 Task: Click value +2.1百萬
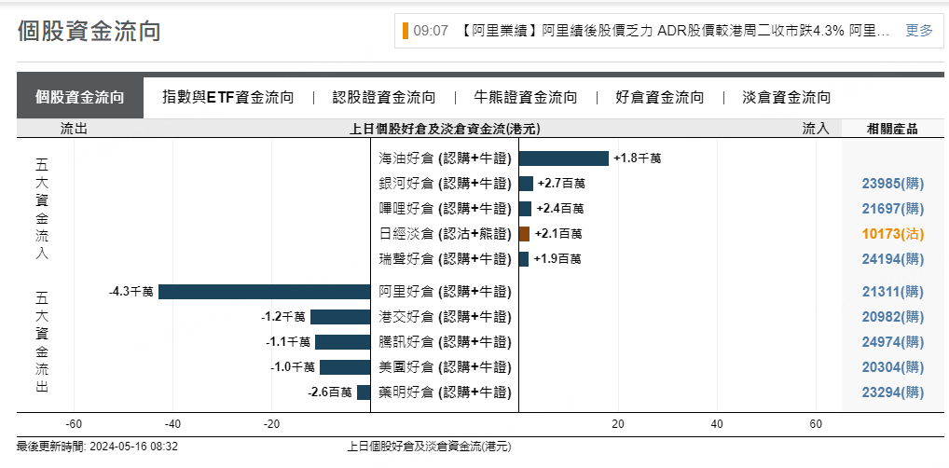pyautogui.click(x=558, y=234)
